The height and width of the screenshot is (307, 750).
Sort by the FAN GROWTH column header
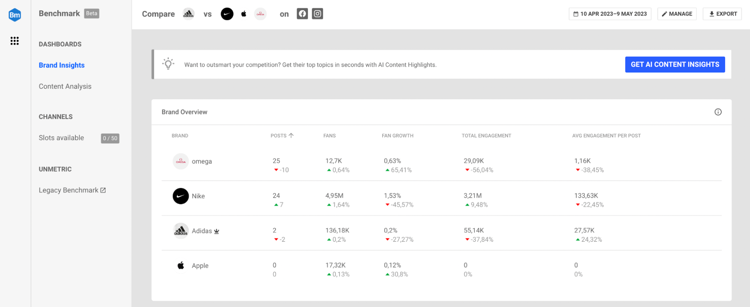[398, 136]
